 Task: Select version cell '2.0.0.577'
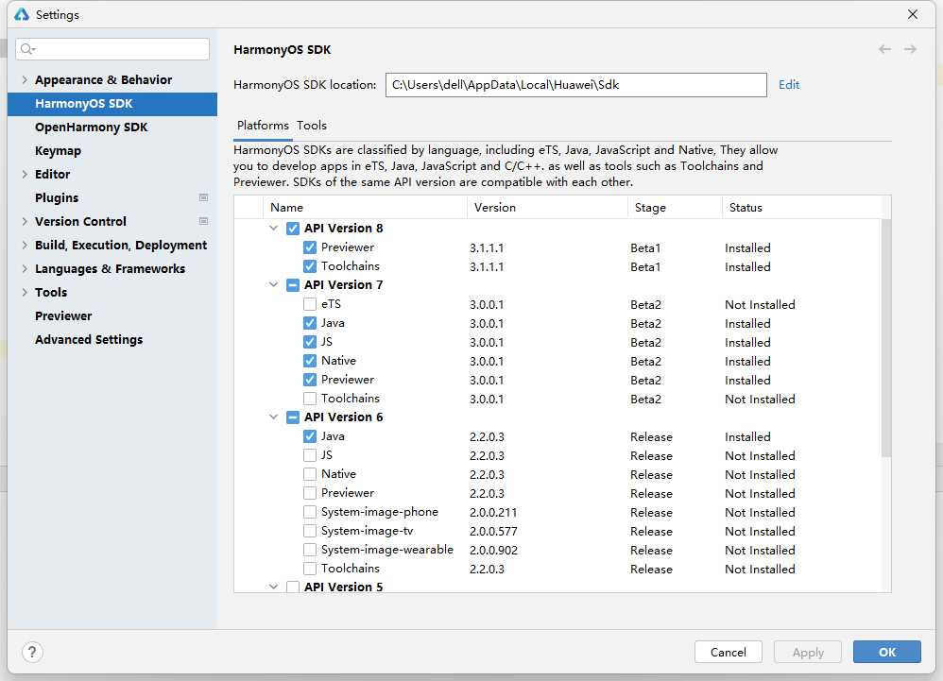point(493,532)
